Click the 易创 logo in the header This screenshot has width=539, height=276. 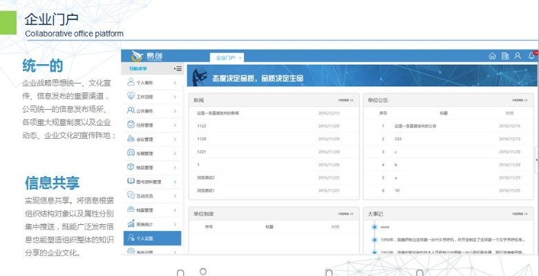[x=147, y=56]
